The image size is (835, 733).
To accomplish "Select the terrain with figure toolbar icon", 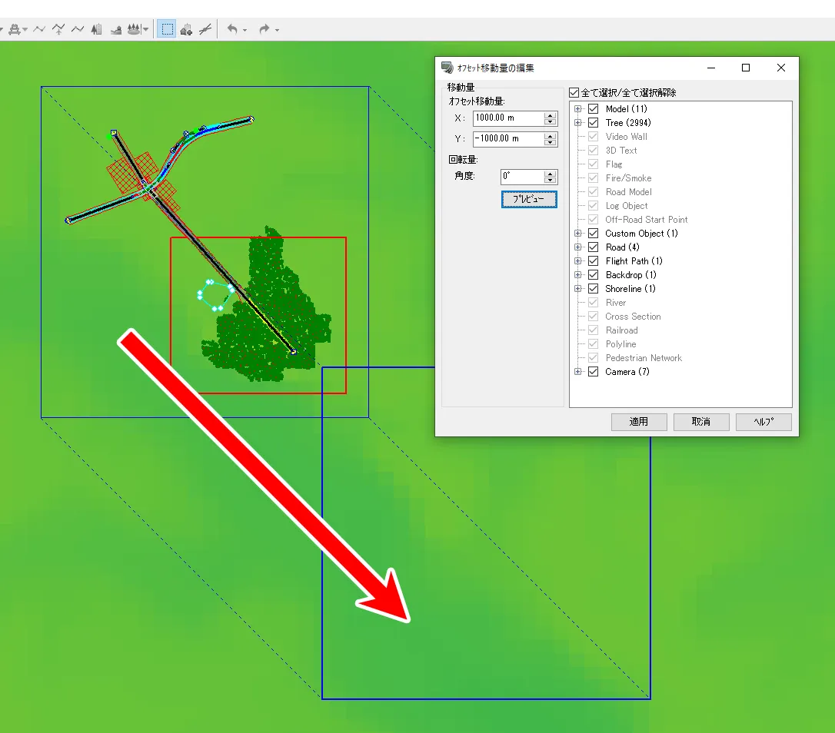I will click(115, 29).
